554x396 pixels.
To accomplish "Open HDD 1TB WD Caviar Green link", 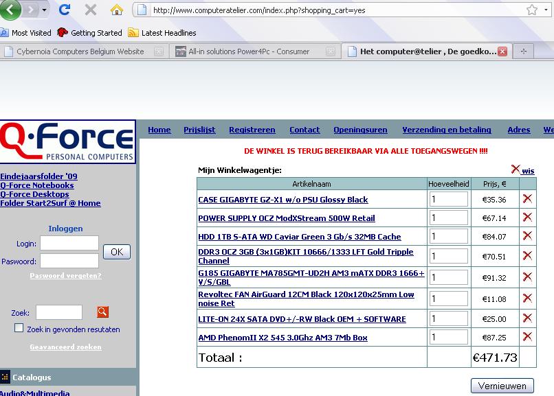I will tap(300, 237).
